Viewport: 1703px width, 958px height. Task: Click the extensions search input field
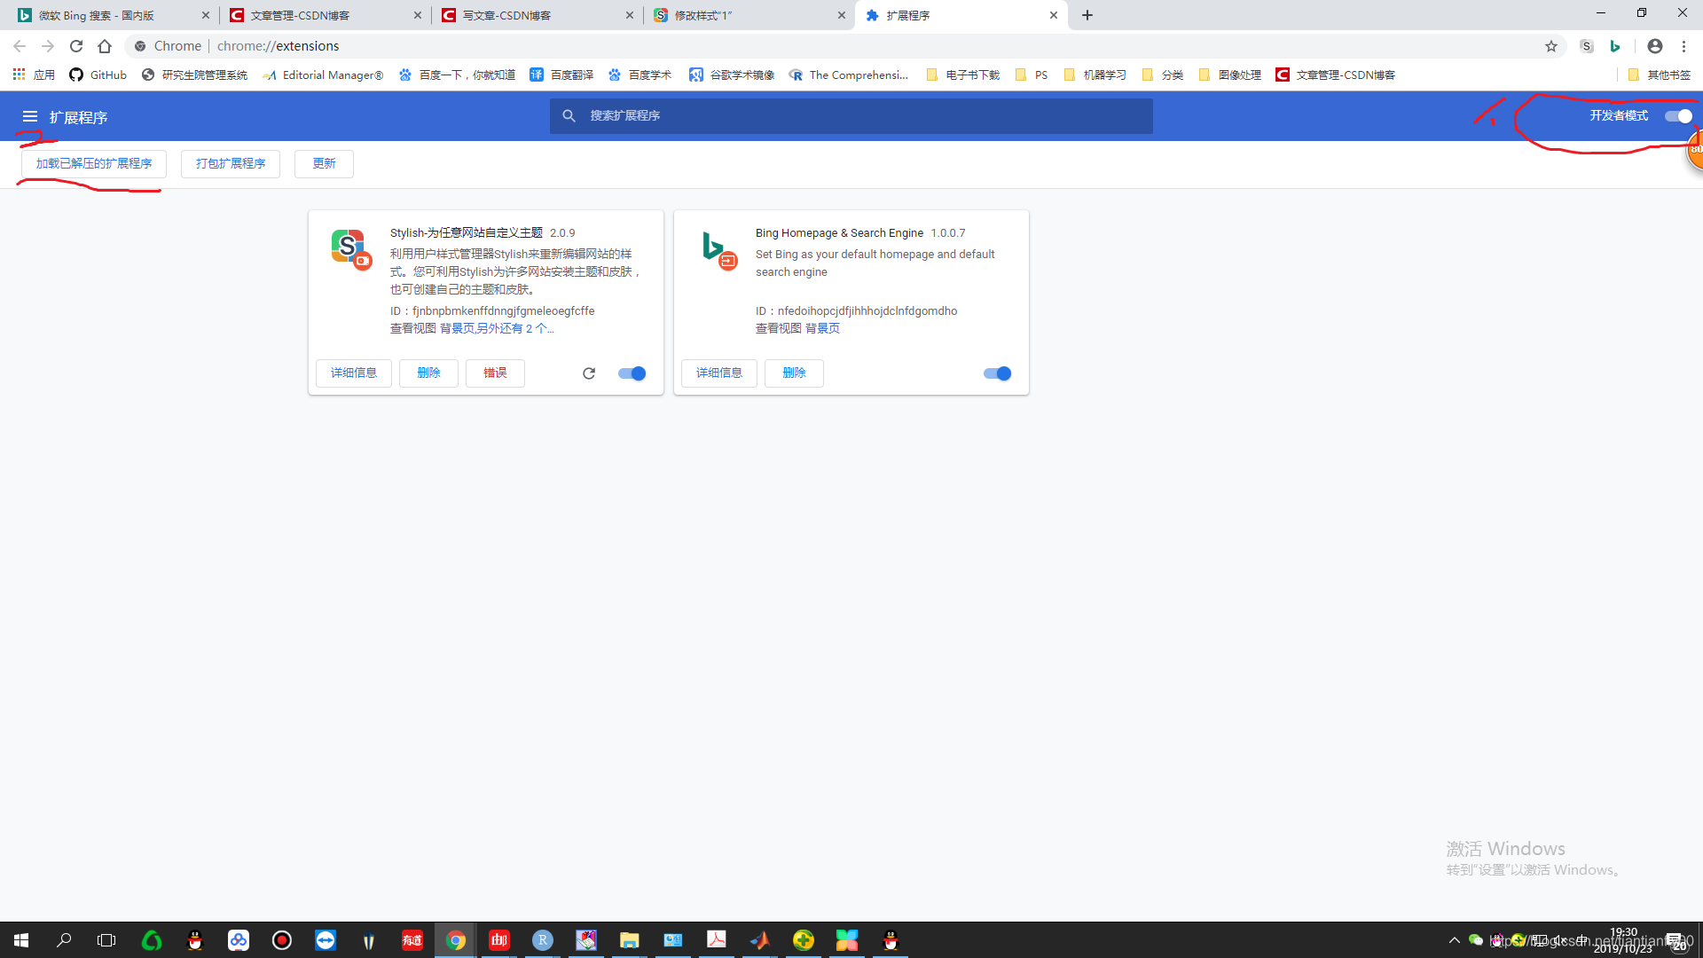(x=851, y=116)
